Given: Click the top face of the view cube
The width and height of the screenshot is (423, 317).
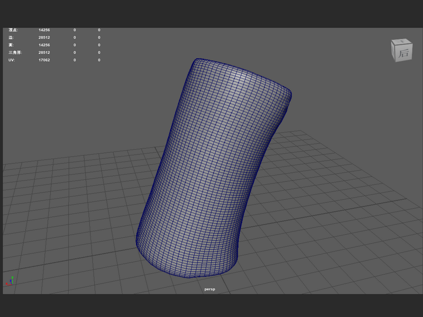Looking at the screenshot, I should click(401, 42).
